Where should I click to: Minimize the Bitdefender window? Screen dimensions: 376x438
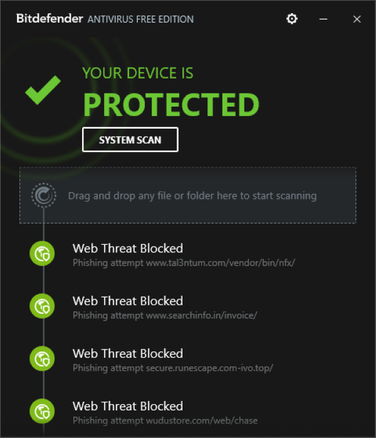(x=323, y=19)
